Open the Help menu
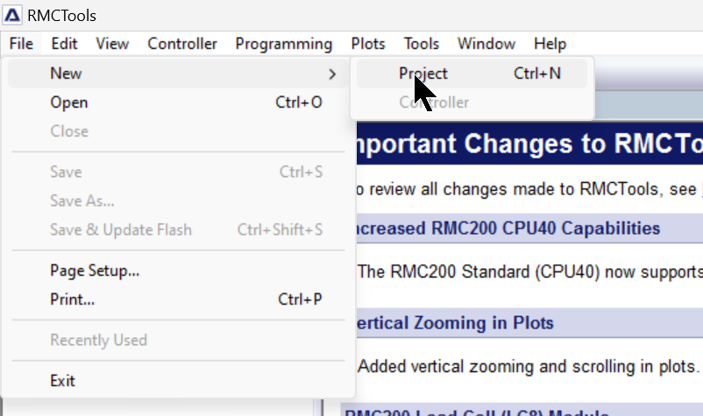Image resolution: width=703 pixels, height=416 pixels. coord(550,44)
